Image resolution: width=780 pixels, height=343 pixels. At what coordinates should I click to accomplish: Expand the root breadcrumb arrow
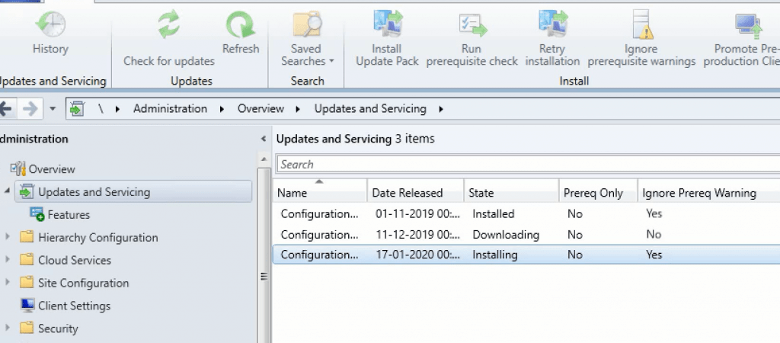coord(118,109)
